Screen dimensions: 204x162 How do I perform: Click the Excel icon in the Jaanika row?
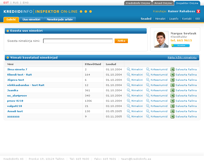[x=172, y=90]
